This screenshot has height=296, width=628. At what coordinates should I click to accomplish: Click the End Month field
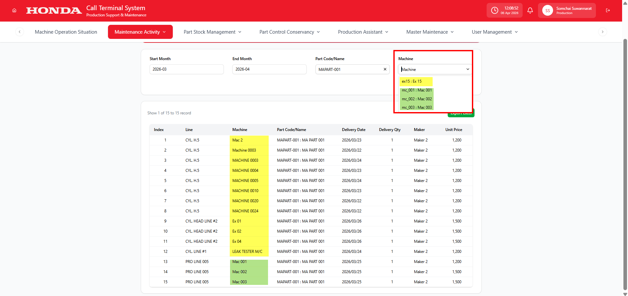pos(269,69)
